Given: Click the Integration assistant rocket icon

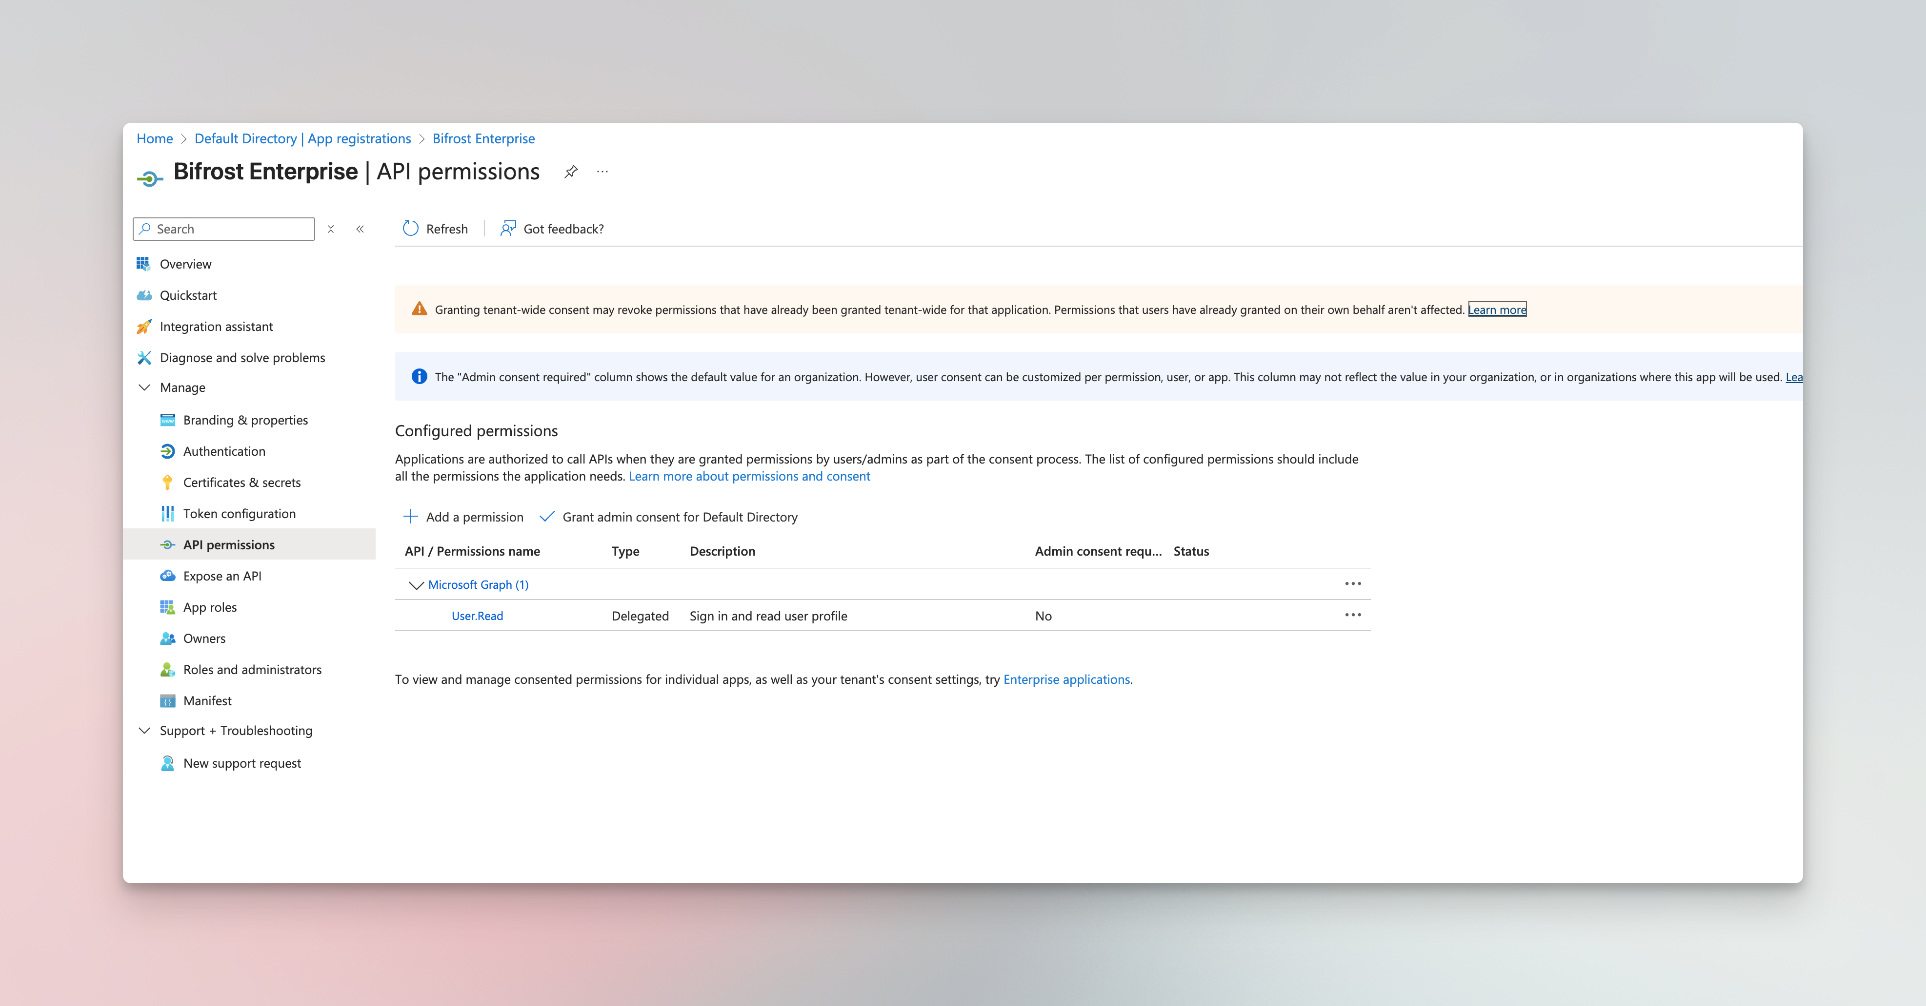Looking at the screenshot, I should point(144,327).
